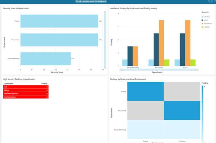Click the SalesAndMarketing bar in Security Score chart
Screen dimensions: 216x143
[46, 59]
